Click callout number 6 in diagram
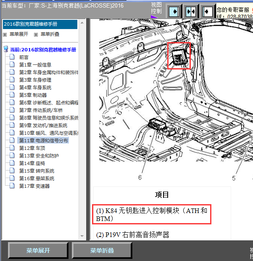253x261 pixels. (x=140, y=178)
